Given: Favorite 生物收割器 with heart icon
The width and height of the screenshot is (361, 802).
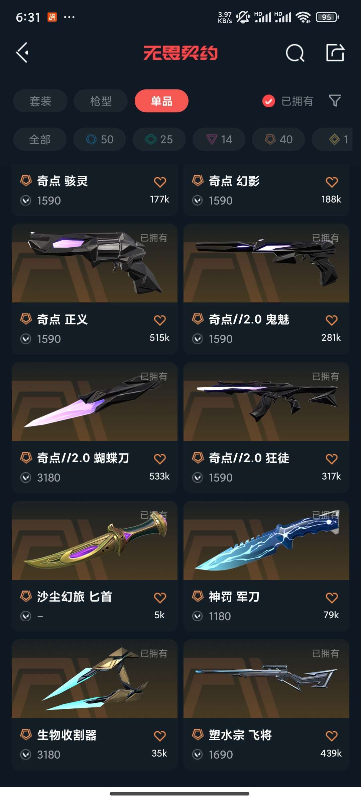Looking at the screenshot, I should coord(160,736).
